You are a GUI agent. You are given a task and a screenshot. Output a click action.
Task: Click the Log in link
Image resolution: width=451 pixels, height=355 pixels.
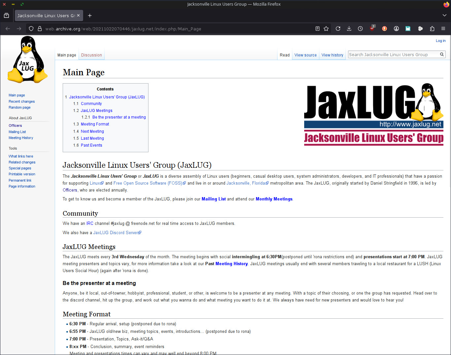coord(440,40)
